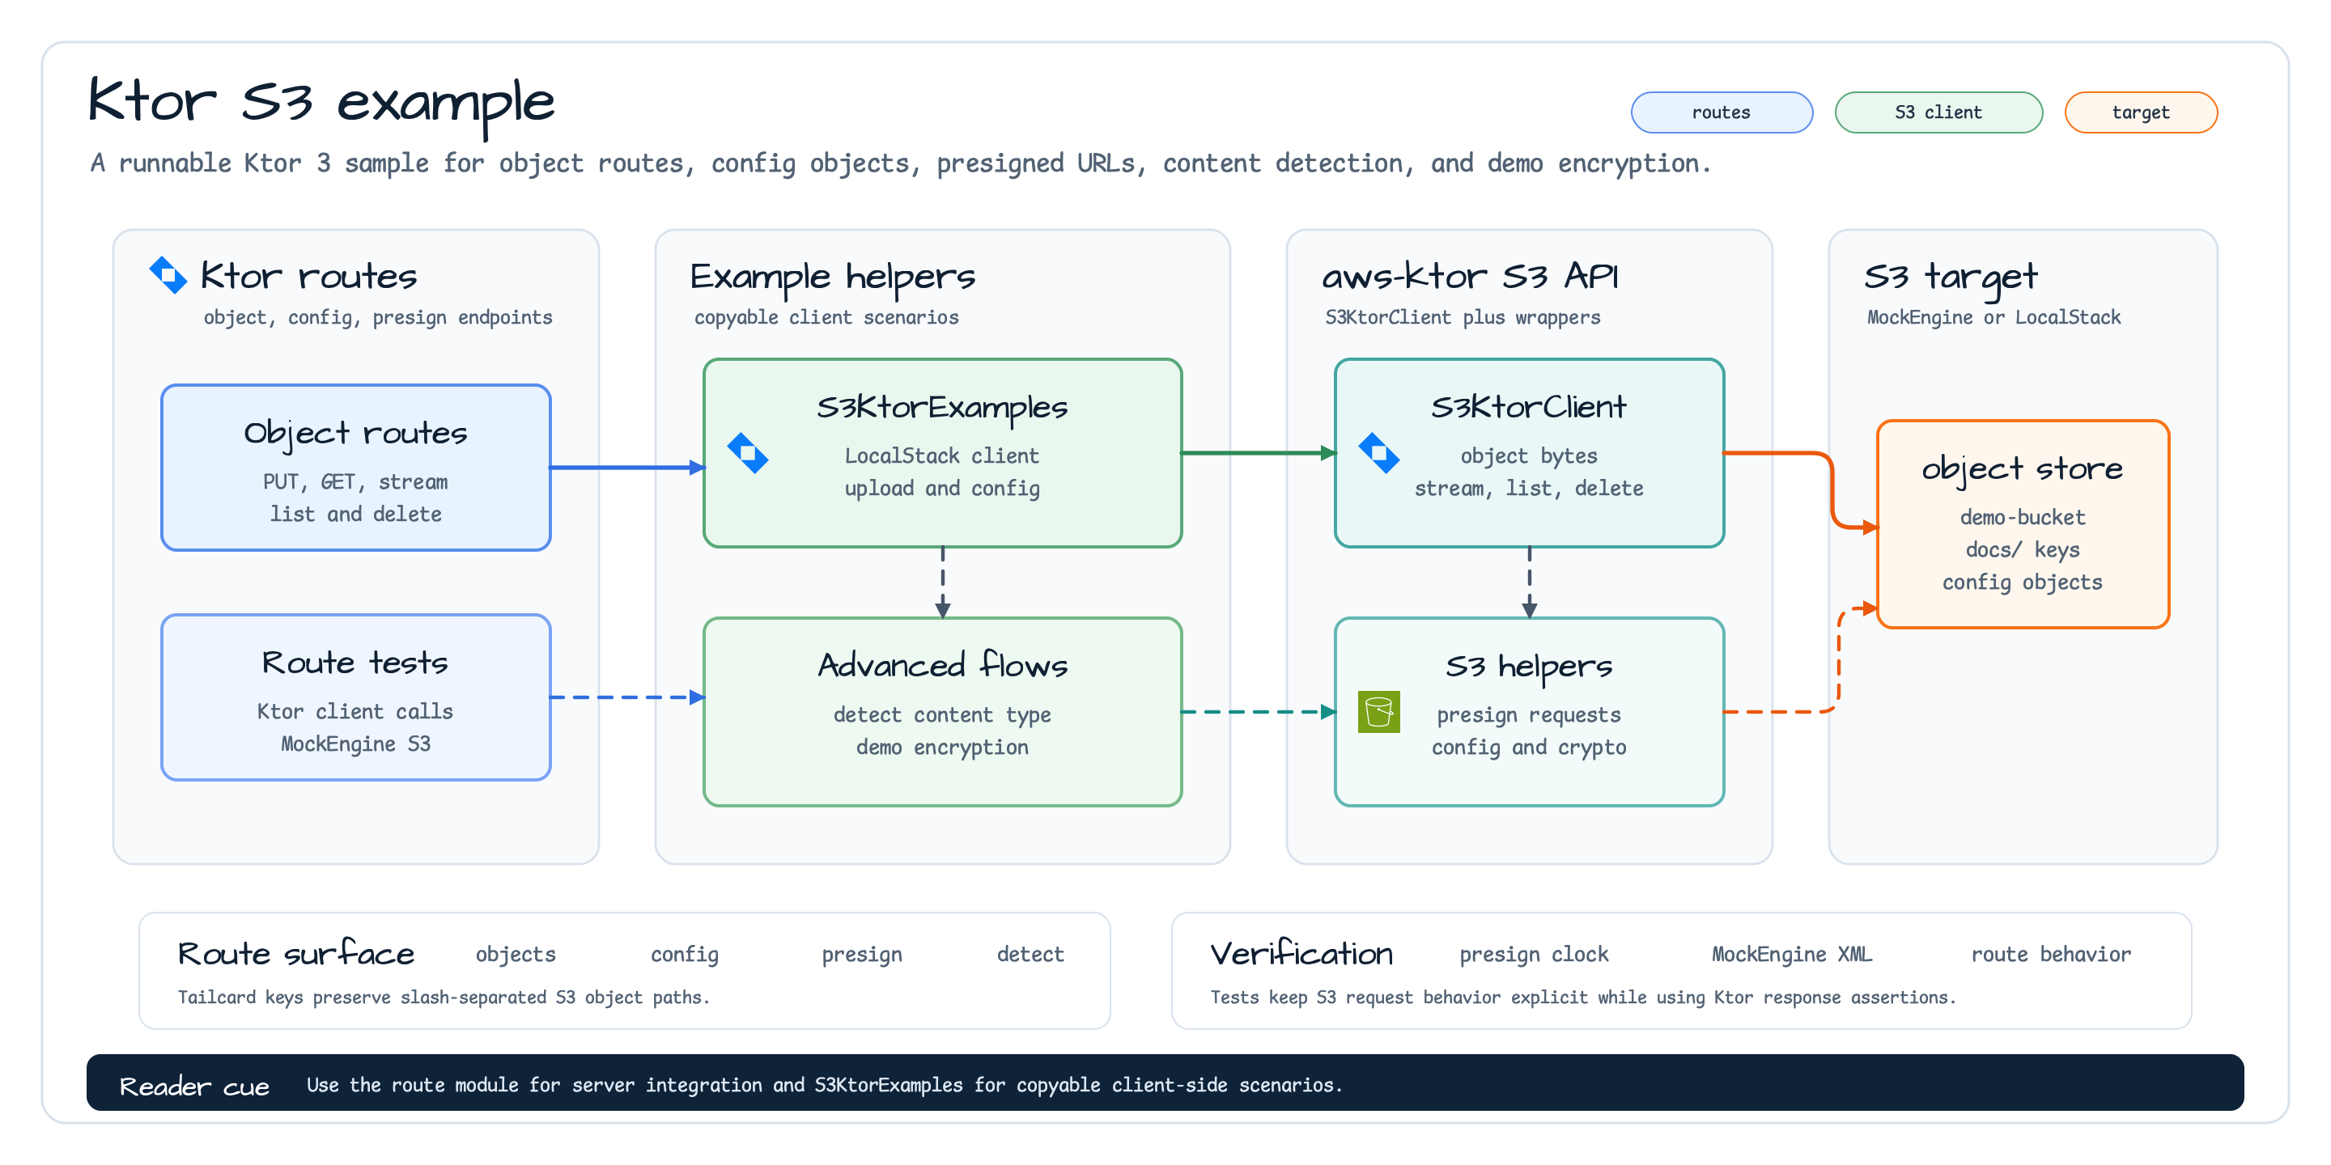Click the Verification heading
Image resolution: width=2331 pixels, height=1165 pixels.
pos(1301,955)
